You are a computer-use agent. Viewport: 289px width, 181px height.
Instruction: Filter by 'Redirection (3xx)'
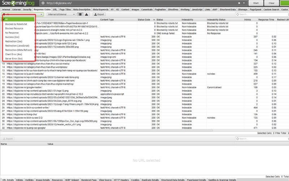[14, 41]
